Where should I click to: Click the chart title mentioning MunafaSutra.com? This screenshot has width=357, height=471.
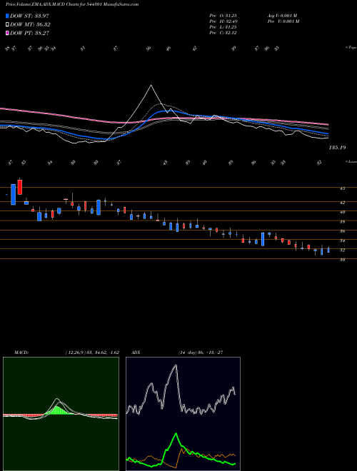(72, 4)
